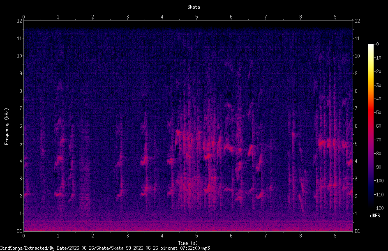Image resolution: width=388 pixels, height=251 pixels.
Task: Click the dBFS color scale bar
Action: [x=370, y=126]
